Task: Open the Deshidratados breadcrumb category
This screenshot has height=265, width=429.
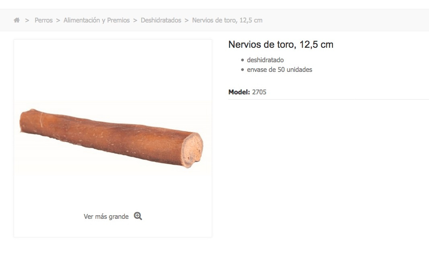Action: 161,20
